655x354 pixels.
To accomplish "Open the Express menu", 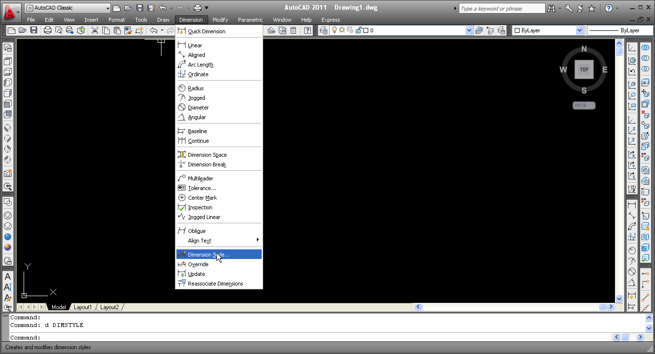I will 331,20.
